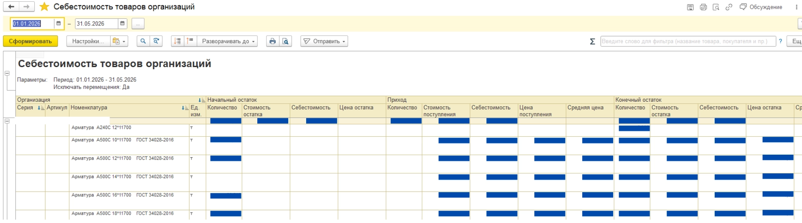Viewport: 802px width, 223px height.
Task: Click the Период: 01.01.2026 - 31.05.2026 parameter text
Action: point(95,80)
